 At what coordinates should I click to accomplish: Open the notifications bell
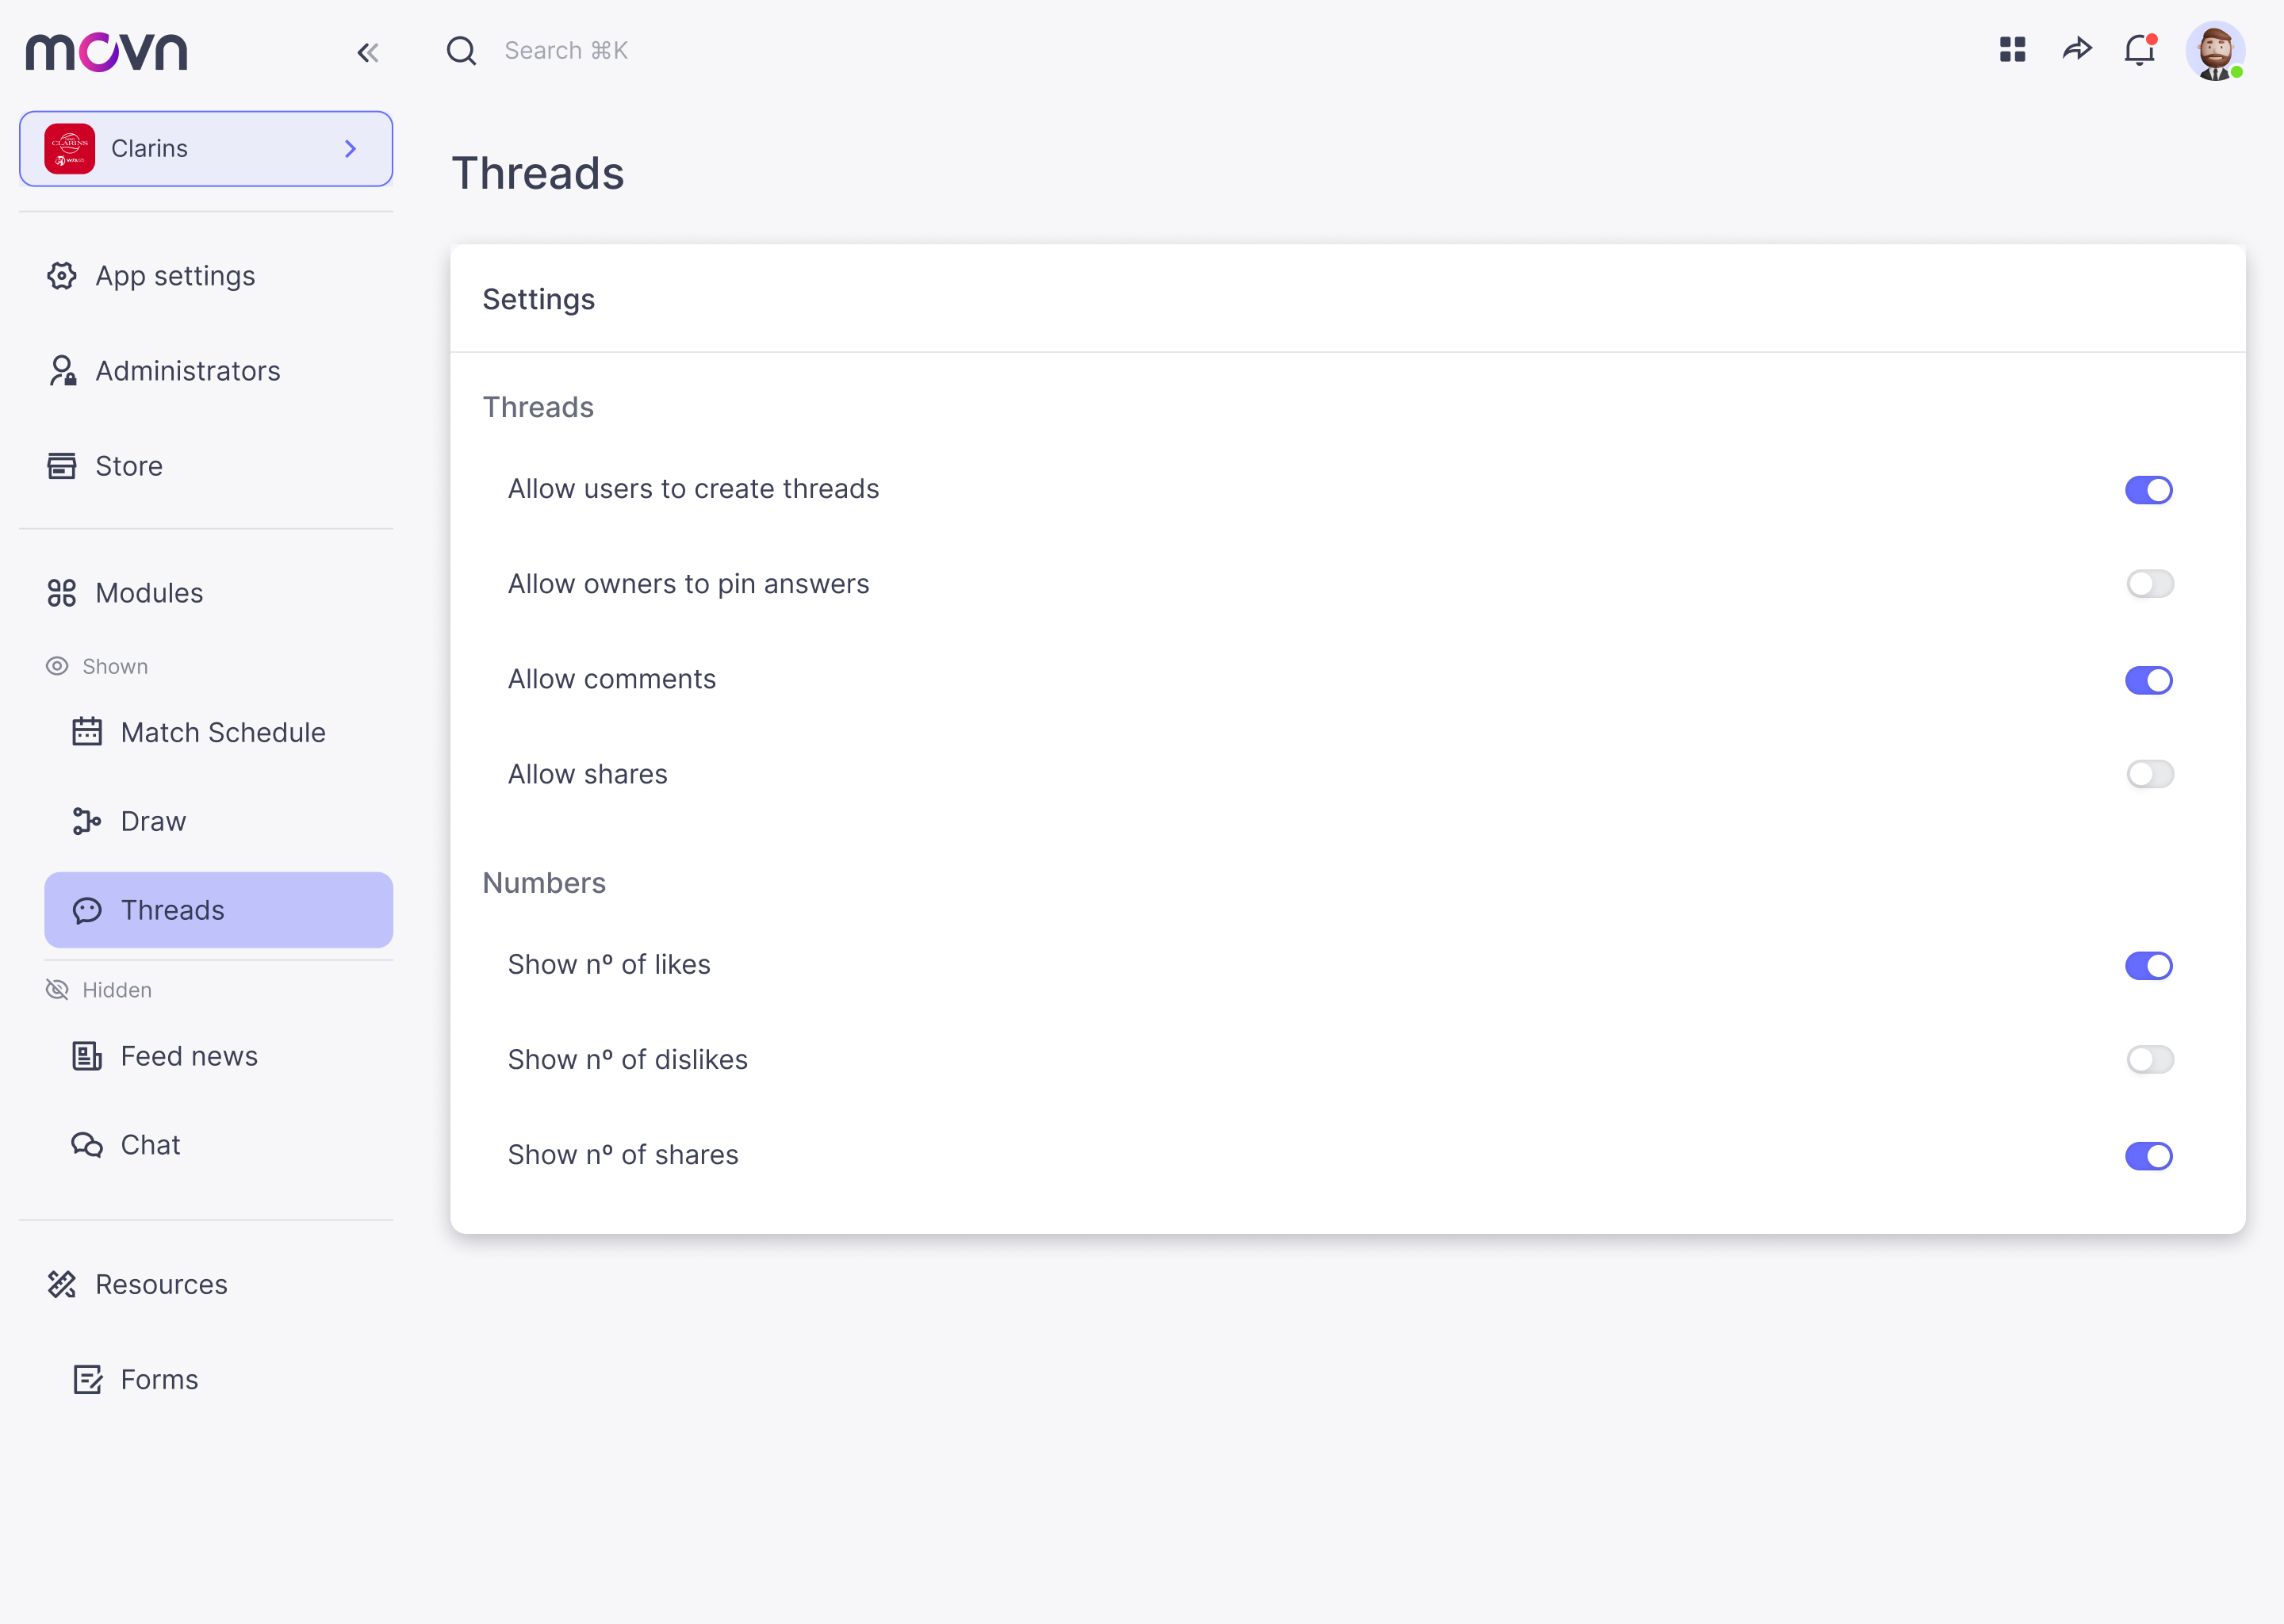(x=2139, y=49)
